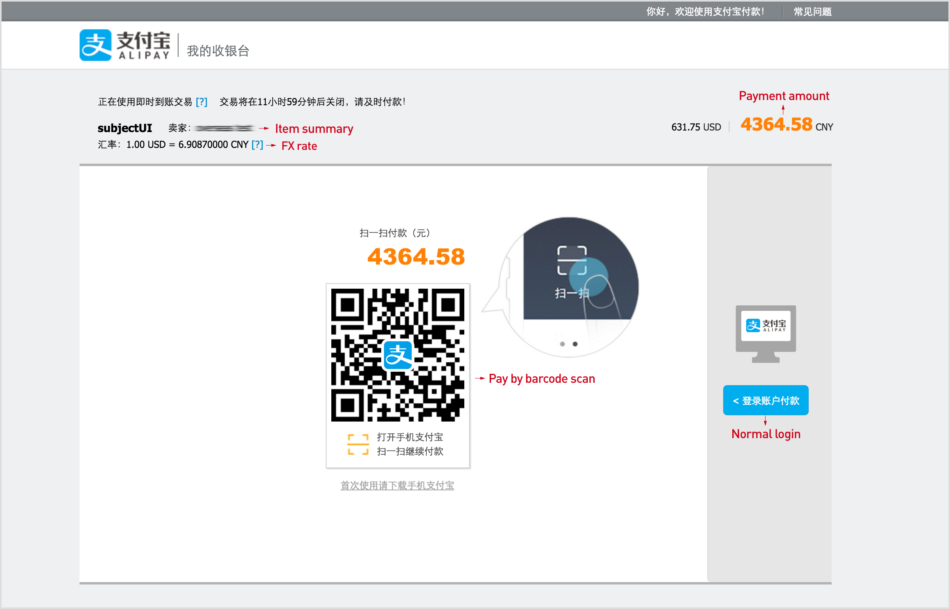Click the orange 4364.58 CNY payment amount

[x=776, y=125]
